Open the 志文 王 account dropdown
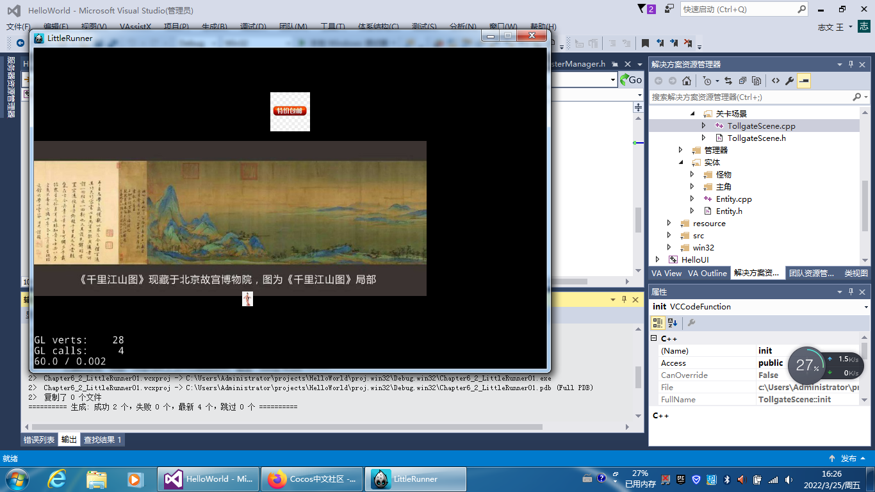 [835, 27]
